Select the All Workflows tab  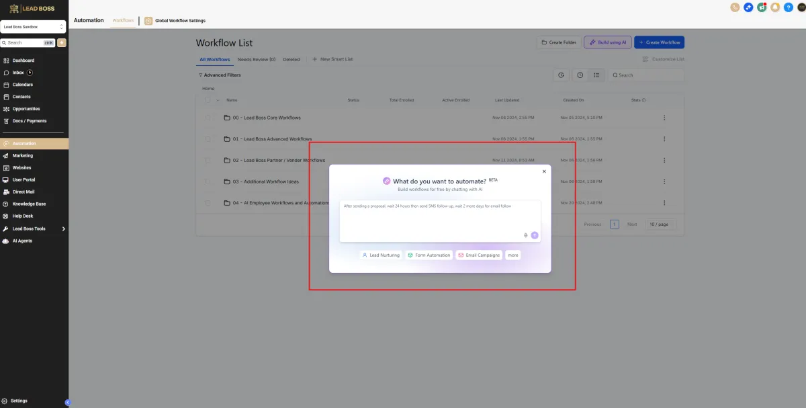click(214, 59)
